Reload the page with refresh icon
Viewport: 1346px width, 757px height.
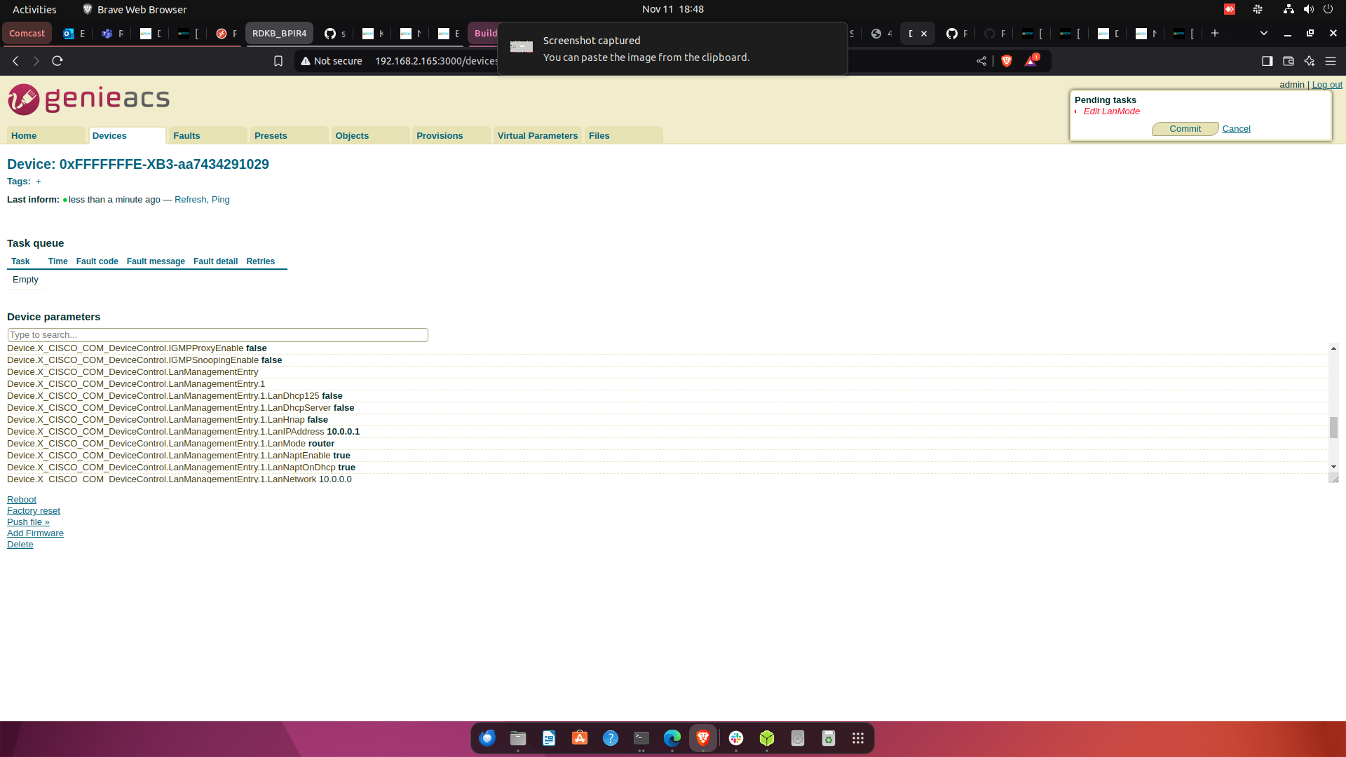57,61
